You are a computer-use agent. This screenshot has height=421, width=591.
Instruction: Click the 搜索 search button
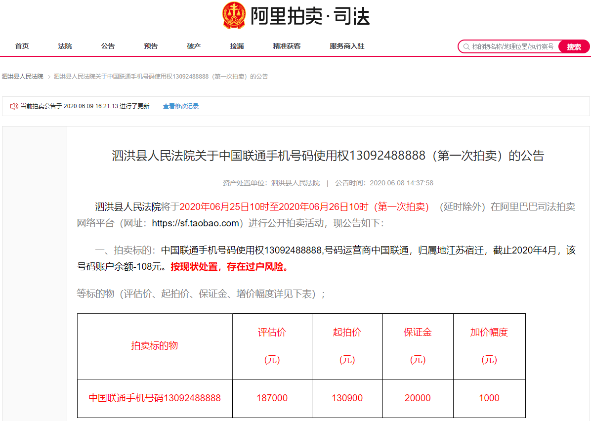[573, 46]
